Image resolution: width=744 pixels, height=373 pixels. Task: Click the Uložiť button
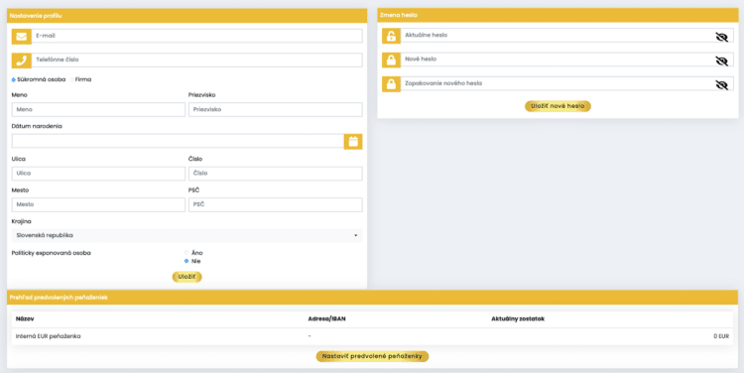coord(186,277)
